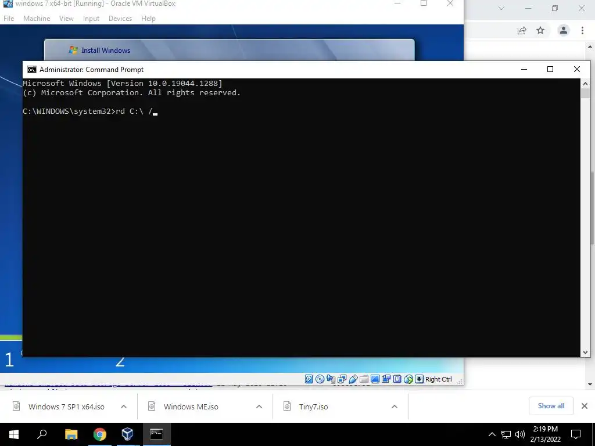Screen dimensions: 595x446
Task: Click the VirtualBox window title icon
Action: click(8, 3)
